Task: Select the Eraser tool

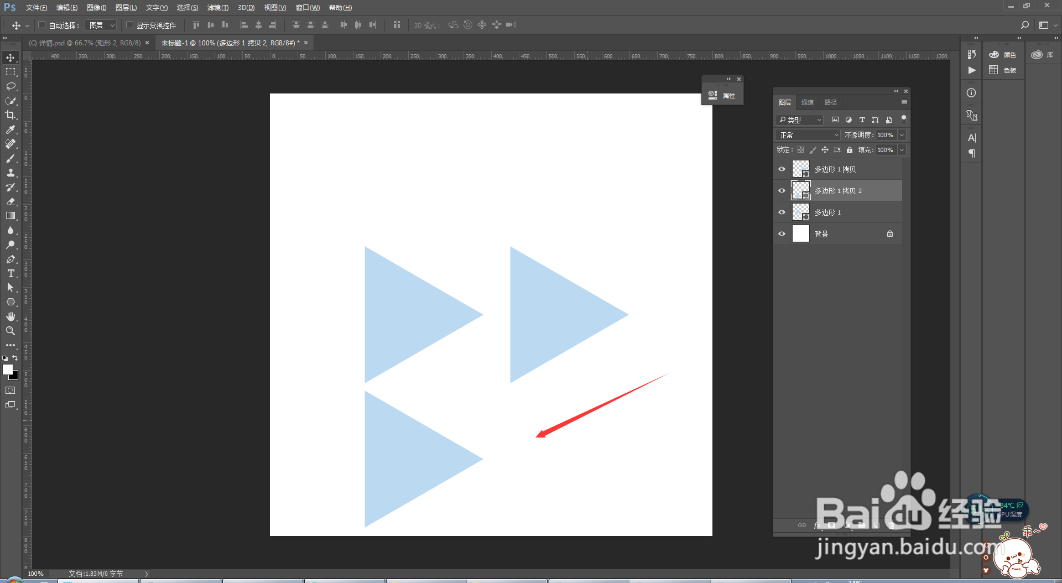Action: pos(11,201)
